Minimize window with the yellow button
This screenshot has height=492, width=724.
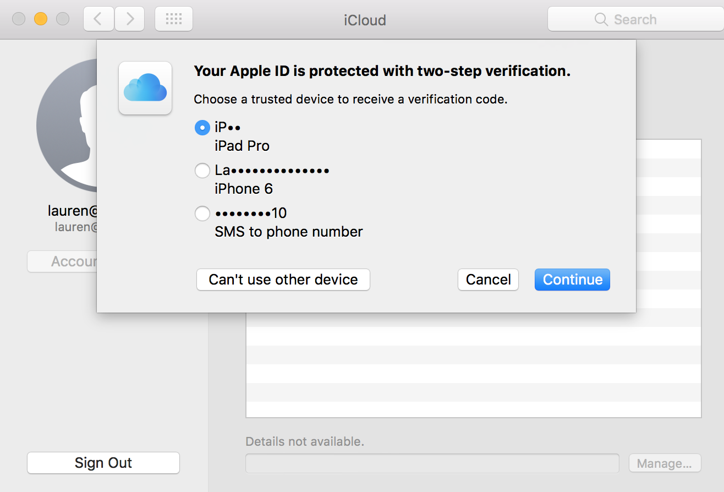[x=41, y=19]
